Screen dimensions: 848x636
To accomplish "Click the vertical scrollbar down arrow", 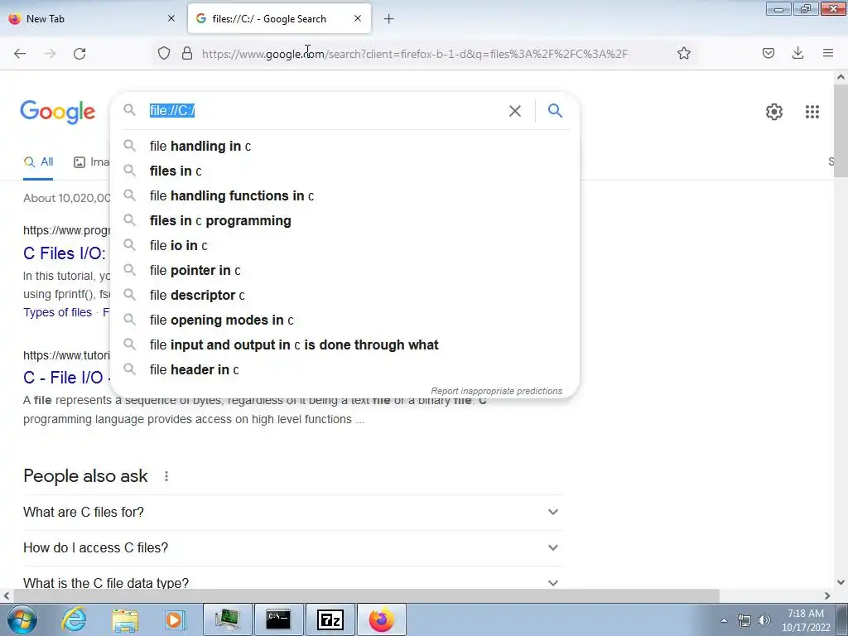I will [x=841, y=582].
